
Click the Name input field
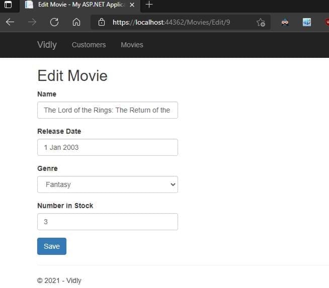[108, 110]
